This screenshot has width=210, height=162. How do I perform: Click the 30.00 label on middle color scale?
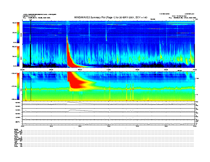tap(15, 56)
